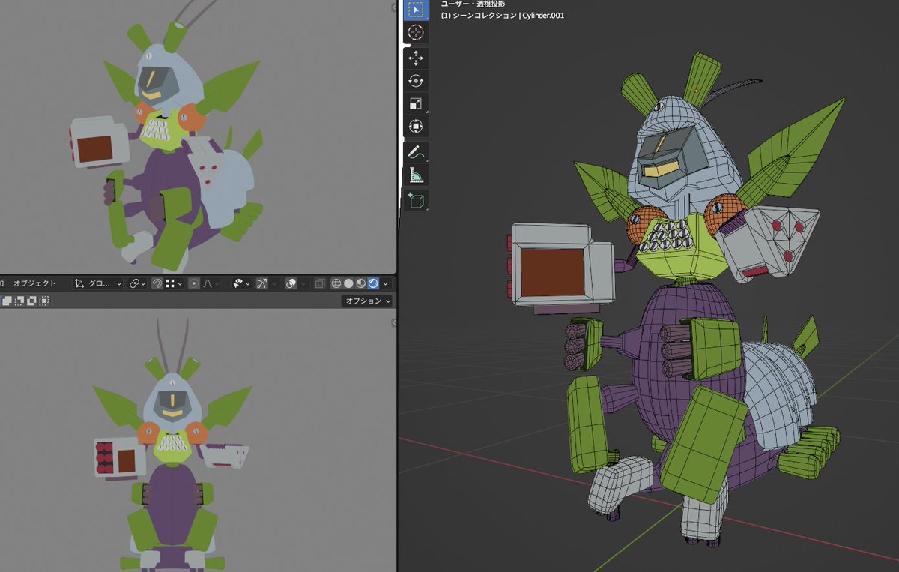Set selection mode to Extend
Viewport: 899px width, 572px height.
(6, 301)
